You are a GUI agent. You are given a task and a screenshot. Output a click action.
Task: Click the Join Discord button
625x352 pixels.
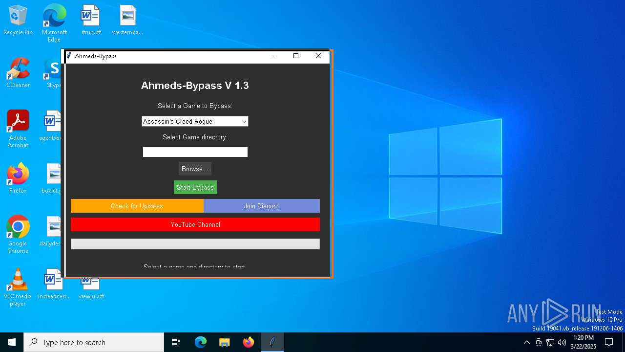(261, 206)
